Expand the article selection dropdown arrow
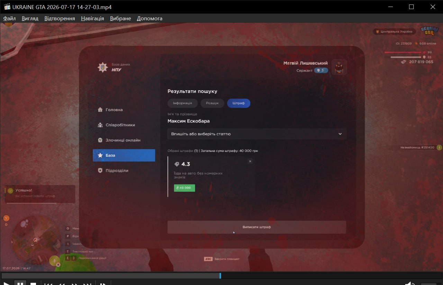Screen dimensions: 443x285 tap(340, 134)
